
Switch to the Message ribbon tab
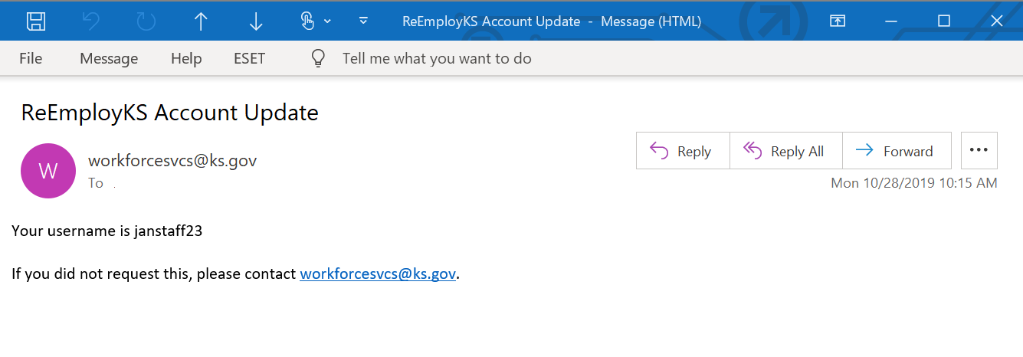pos(109,58)
